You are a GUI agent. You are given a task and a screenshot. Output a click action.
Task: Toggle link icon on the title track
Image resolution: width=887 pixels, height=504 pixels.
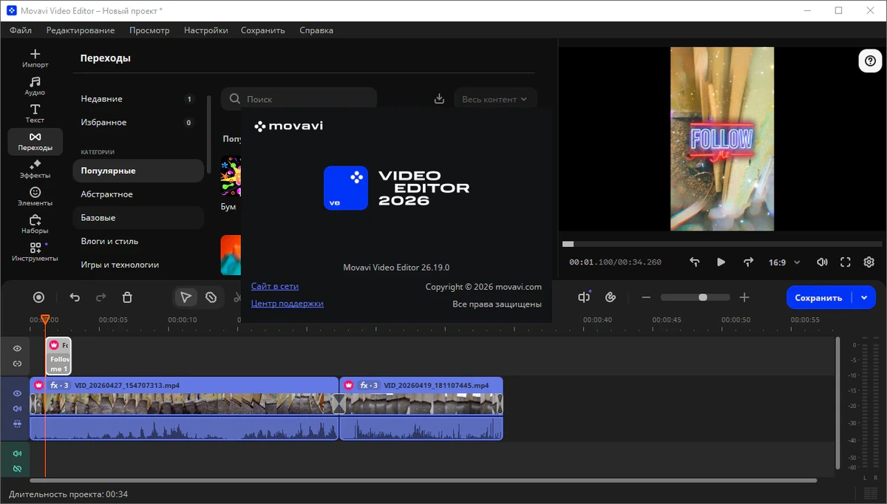(x=17, y=364)
